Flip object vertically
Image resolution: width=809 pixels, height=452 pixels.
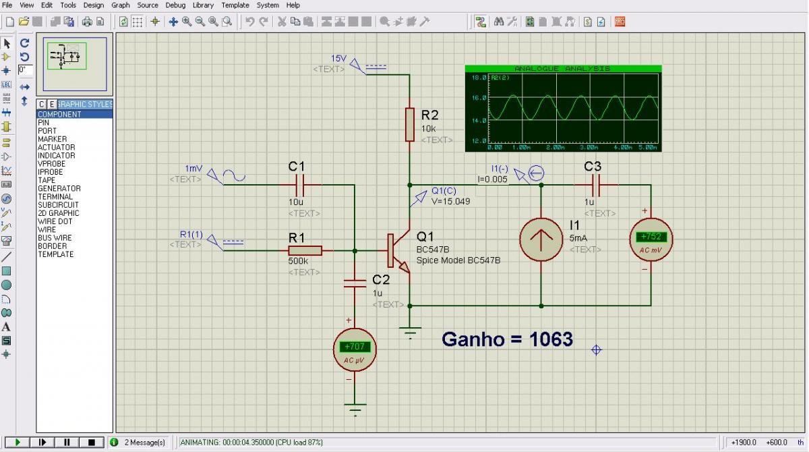(x=24, y=101)
